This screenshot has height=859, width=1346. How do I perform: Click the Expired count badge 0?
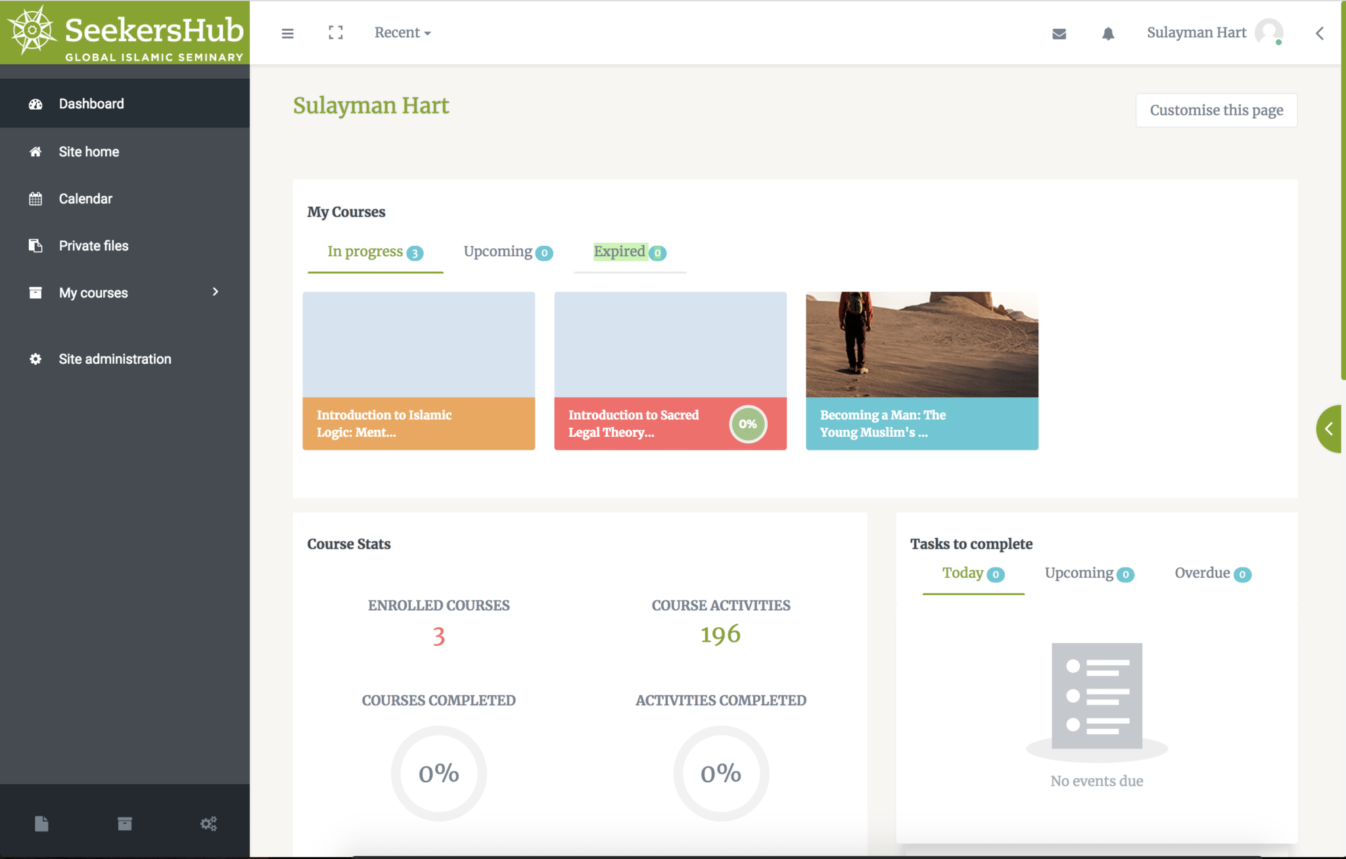(x=658, y=253)
